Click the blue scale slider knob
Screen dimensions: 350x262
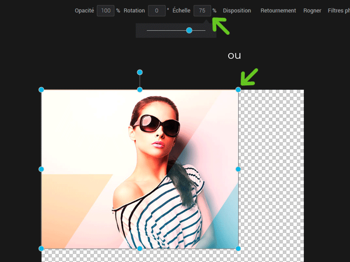pos(189,30)
